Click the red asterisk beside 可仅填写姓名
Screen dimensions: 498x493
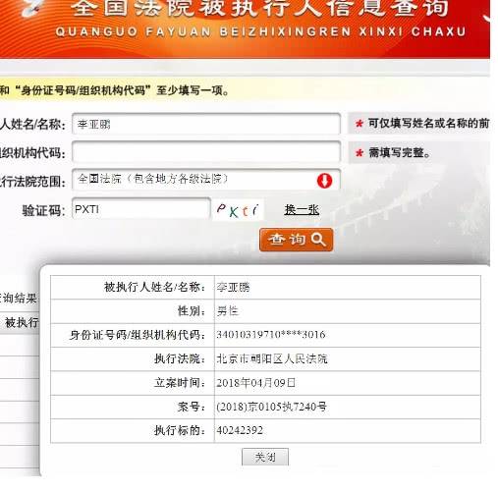point(360,124)
